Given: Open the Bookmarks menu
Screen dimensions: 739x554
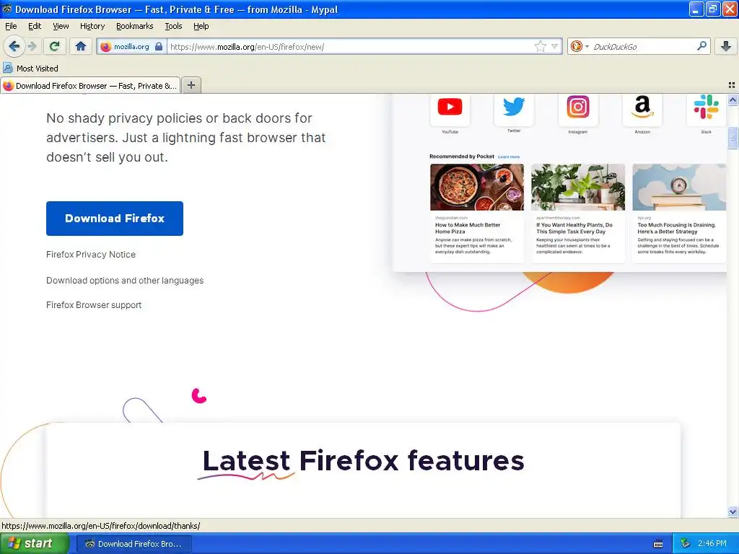Looking at the screenshot, I should [135, 26].
